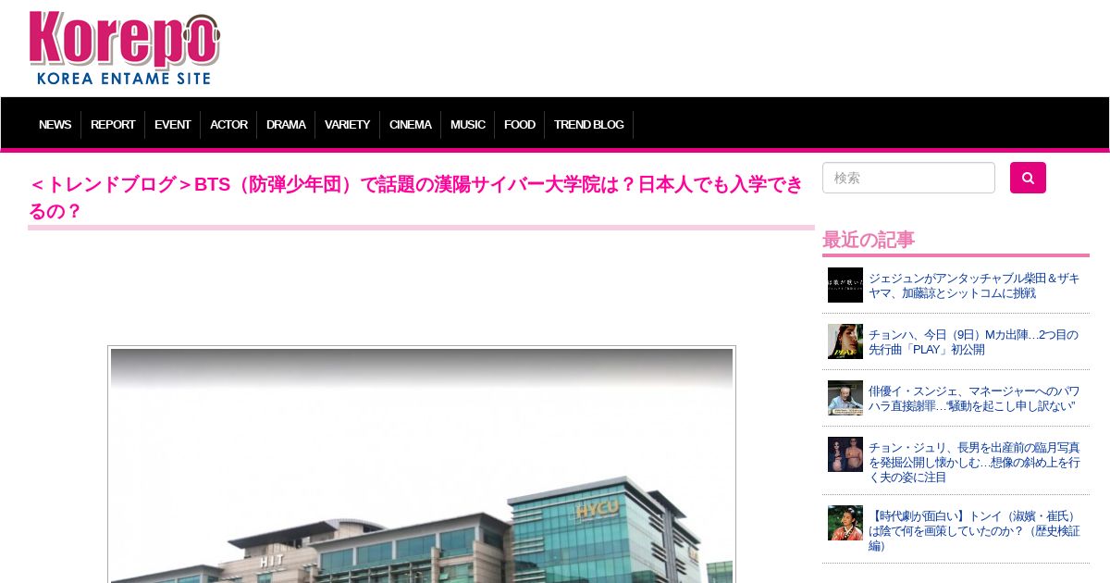
Task: Open the NEWS menu item
Action: click(55, 124)
